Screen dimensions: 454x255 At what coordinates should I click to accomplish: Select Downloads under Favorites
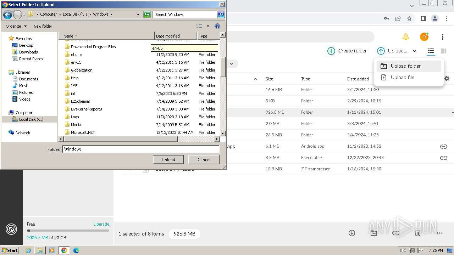tap(28, 52)
